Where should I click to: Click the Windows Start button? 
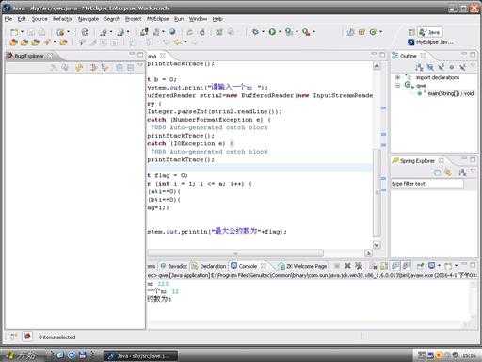(21, 355)
